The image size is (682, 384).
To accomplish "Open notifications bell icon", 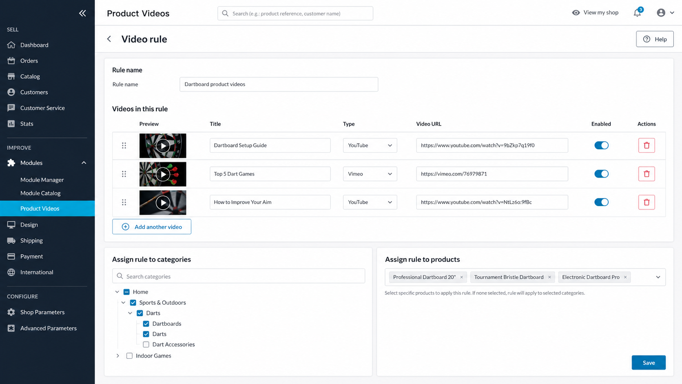I will [x=637, y=13].
